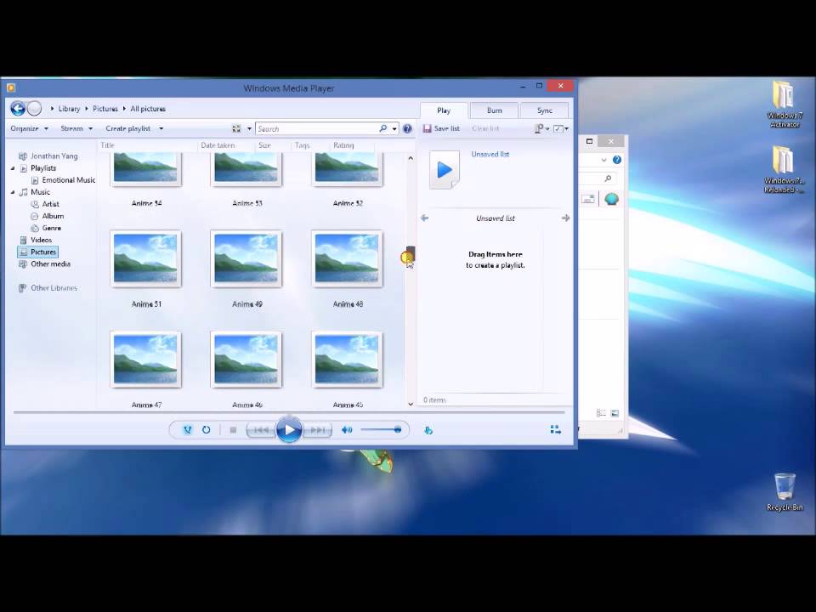Switch to the Sync tab
The image size is (816, 612).
pyautogui.click(x=544, y=110)
